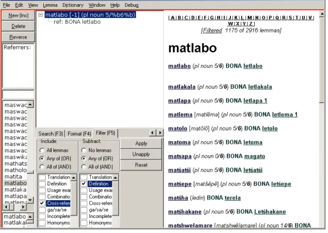Collapse the matlabo tree node
Viewport: 328px width, 233px height.
[41, 15]
